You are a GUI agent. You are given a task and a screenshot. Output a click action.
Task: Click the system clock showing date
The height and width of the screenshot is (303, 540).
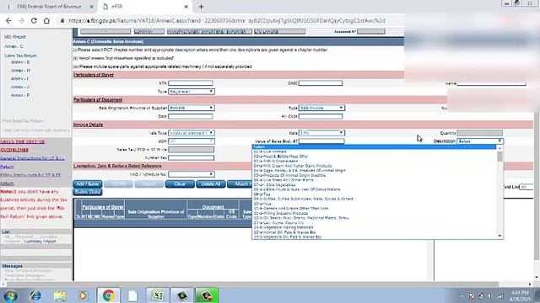click(x=521, y=295)
